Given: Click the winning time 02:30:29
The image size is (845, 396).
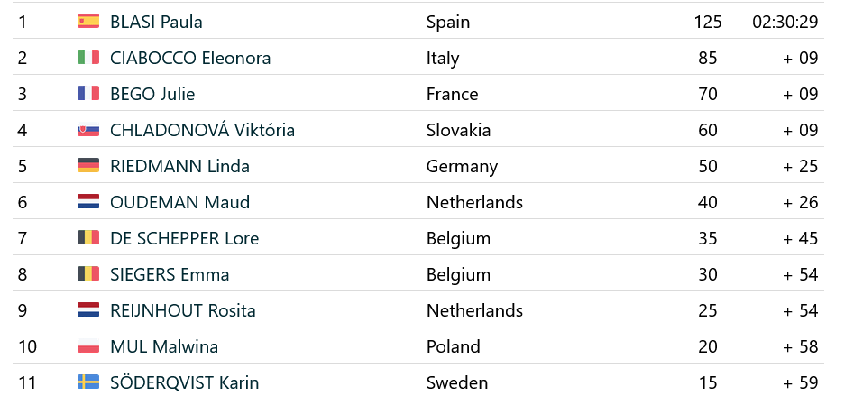Looking at the screenshot, I should click(785, 22).
